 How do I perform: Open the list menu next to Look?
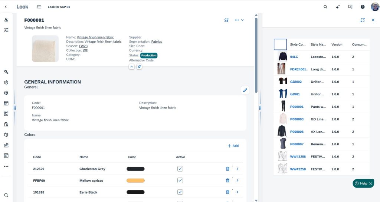click(39, 7)
